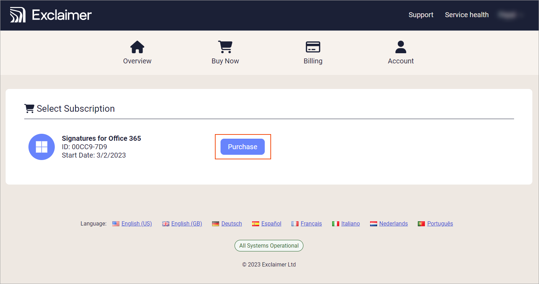The width and height of the screenshot is (539, 284).
Task: Click the UK flag icon
Action: (166, 223)
